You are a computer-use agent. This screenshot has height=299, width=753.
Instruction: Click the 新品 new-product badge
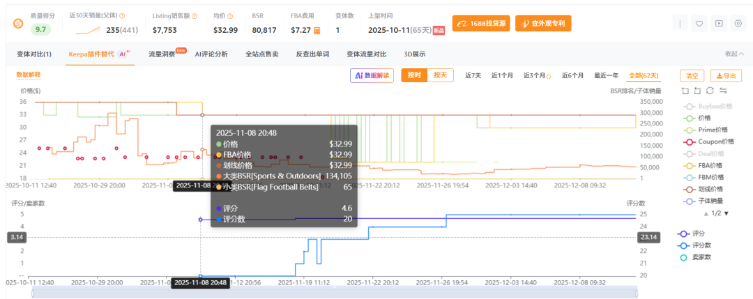439,30
